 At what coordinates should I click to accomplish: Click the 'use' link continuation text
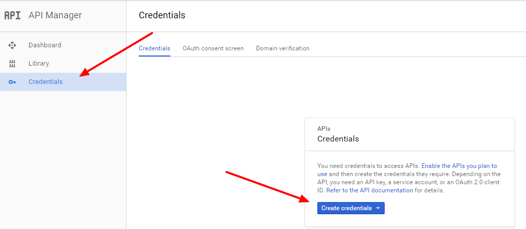pyautogui.click(x=322, y=174)
